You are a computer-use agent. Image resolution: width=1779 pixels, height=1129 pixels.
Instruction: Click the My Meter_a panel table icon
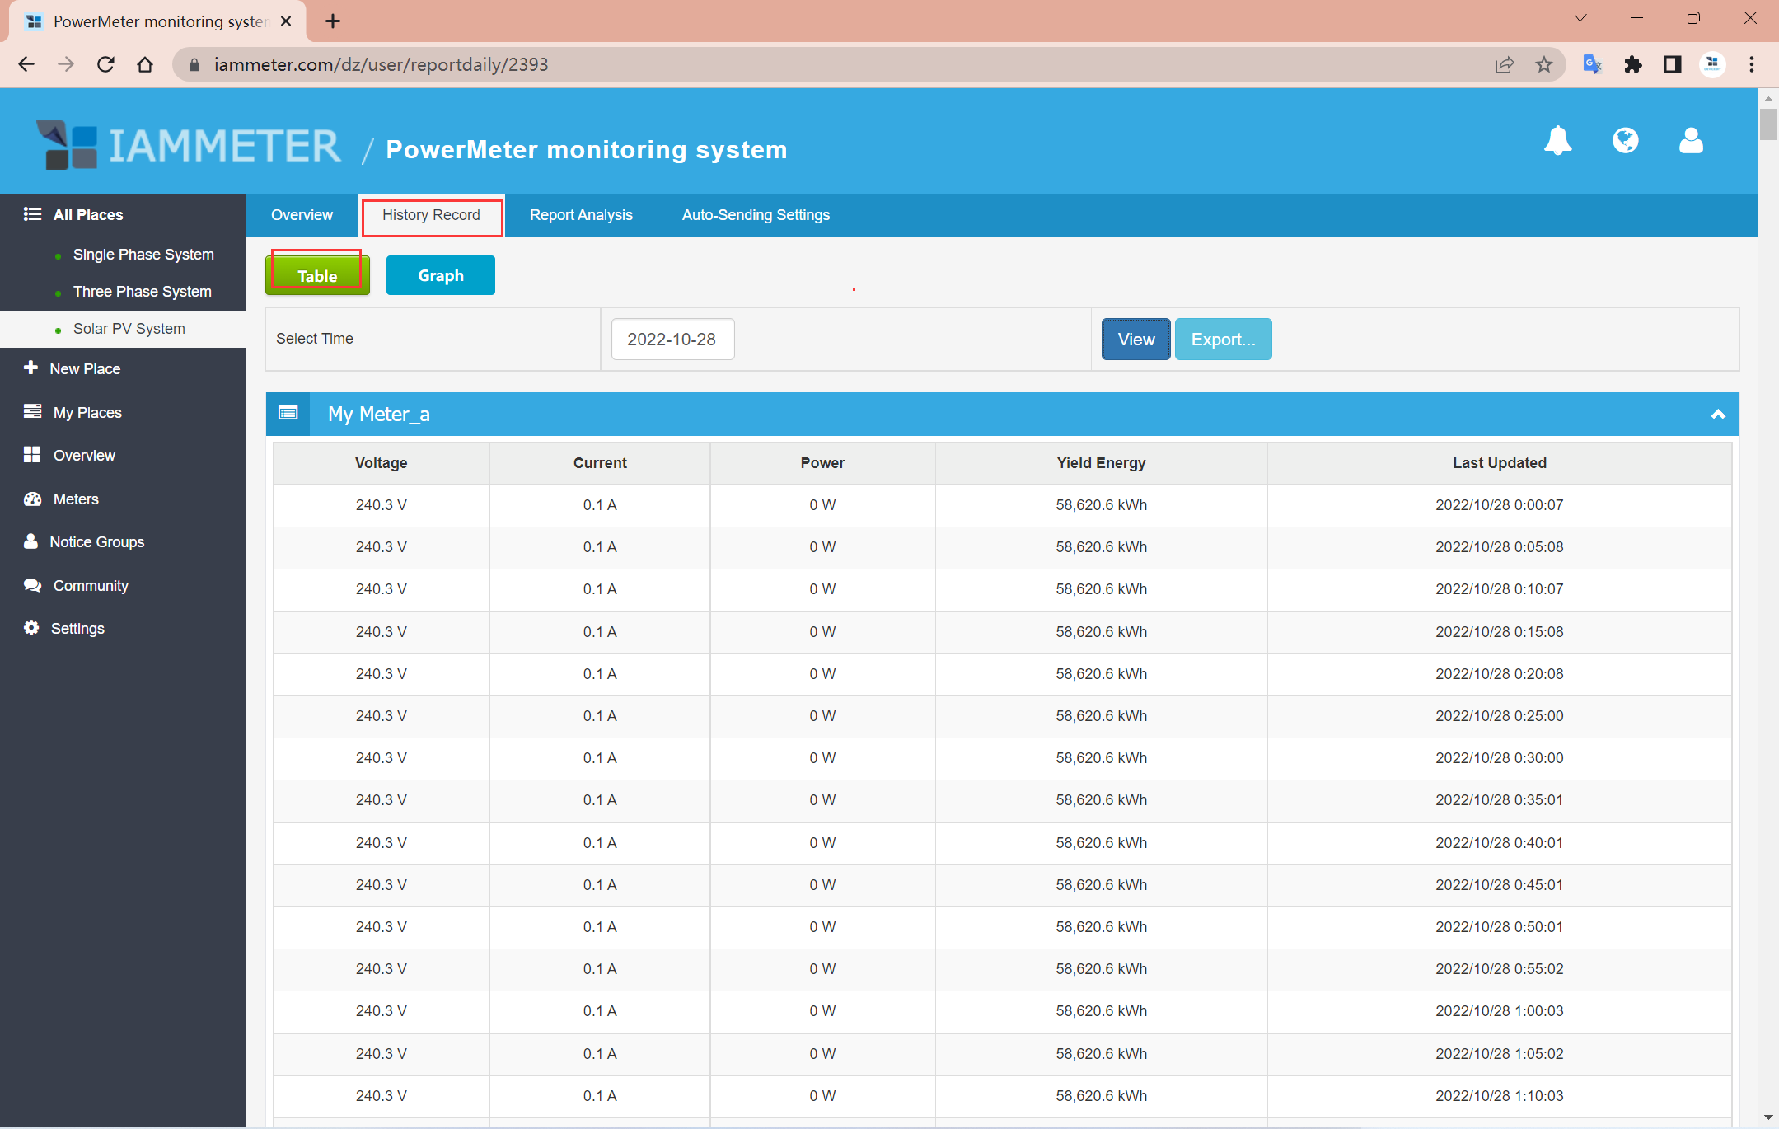[288, 414]
